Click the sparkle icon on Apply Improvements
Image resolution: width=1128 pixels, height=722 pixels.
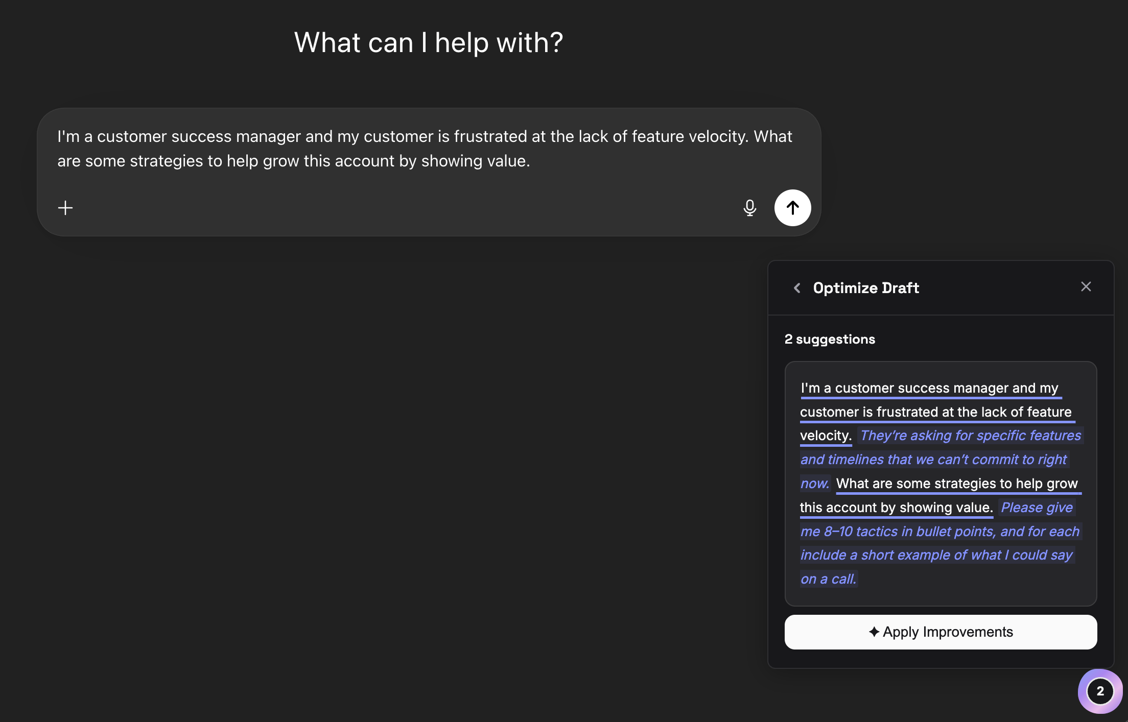pos(874,632)
